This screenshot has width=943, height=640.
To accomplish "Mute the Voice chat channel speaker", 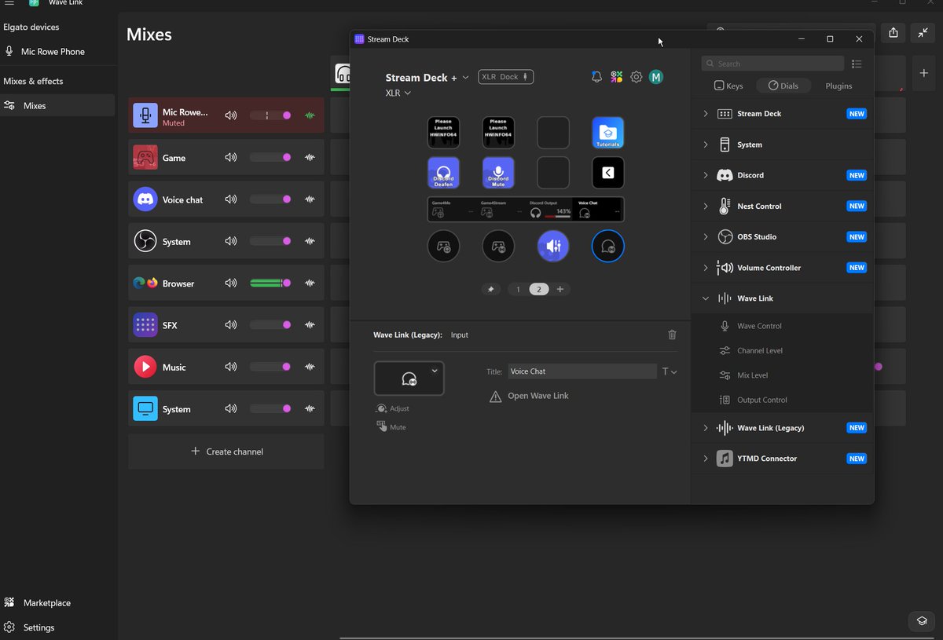I will 231,199.
